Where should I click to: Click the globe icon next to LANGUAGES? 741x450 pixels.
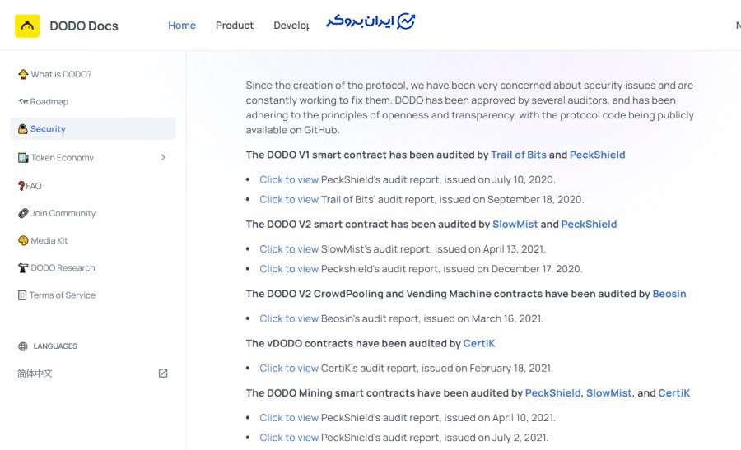pyautogui.click(x=22, y=346)
